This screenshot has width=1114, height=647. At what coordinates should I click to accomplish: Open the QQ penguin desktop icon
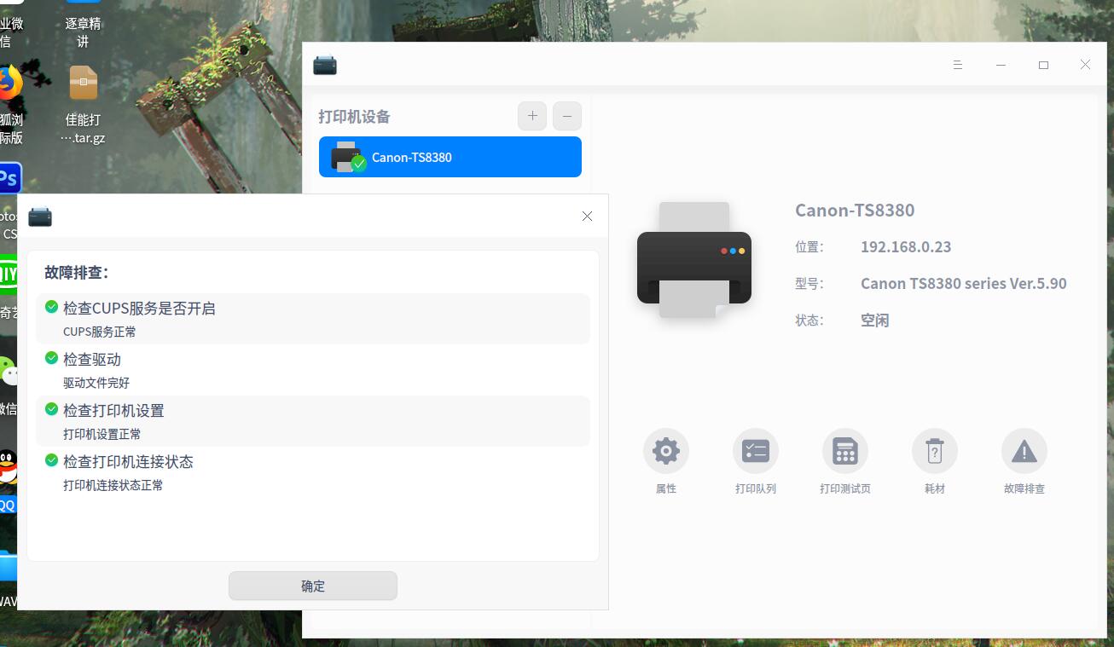coord(8,467)
